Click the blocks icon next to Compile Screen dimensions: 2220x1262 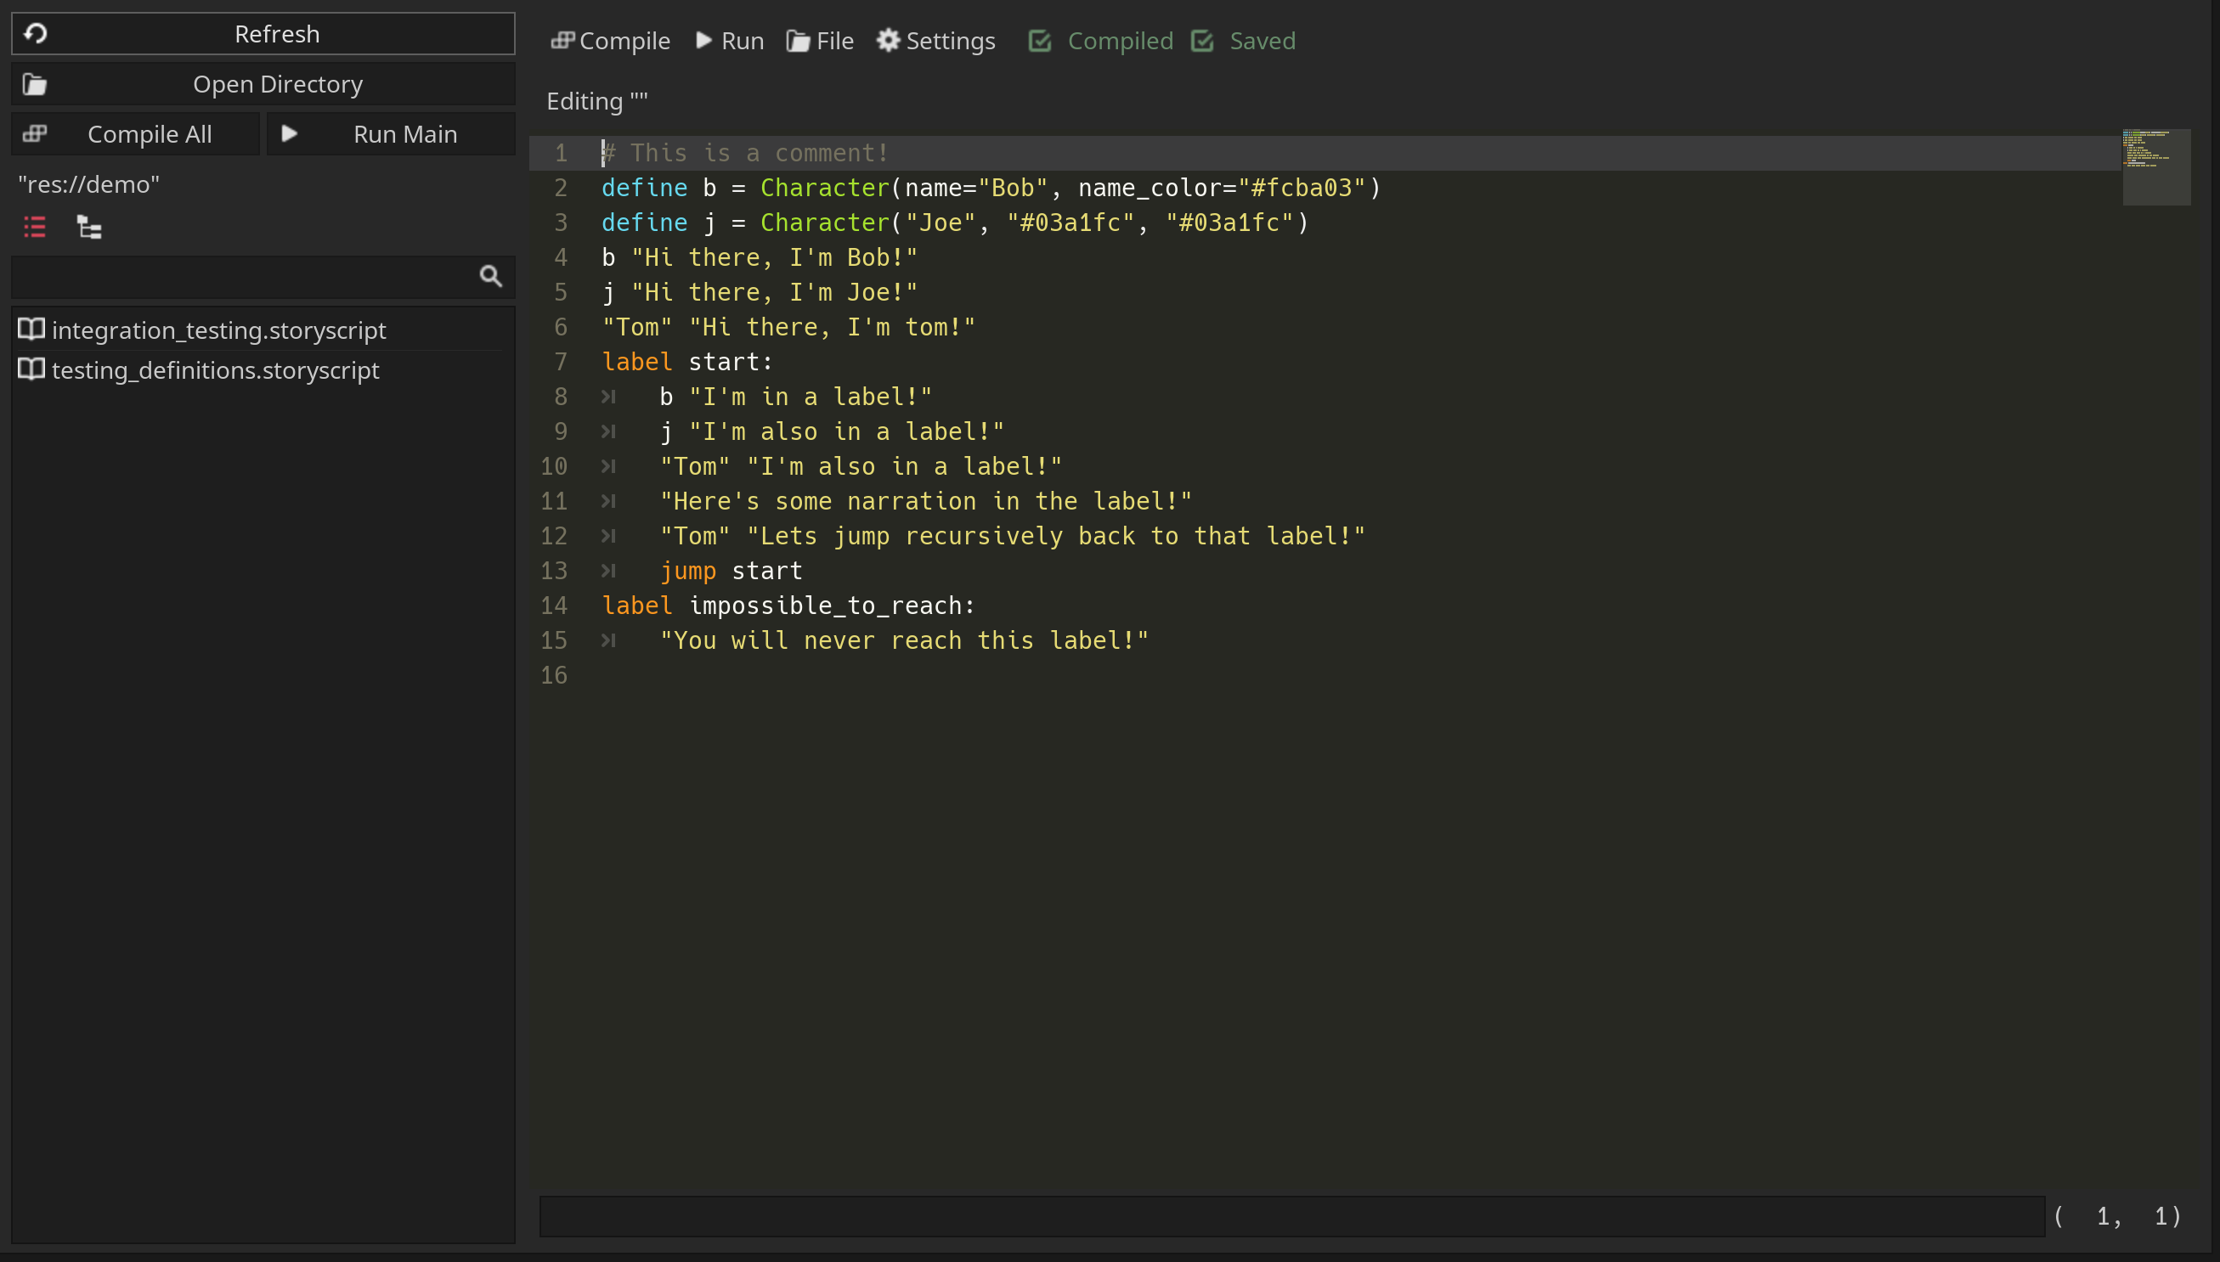(x=562, y=40)
